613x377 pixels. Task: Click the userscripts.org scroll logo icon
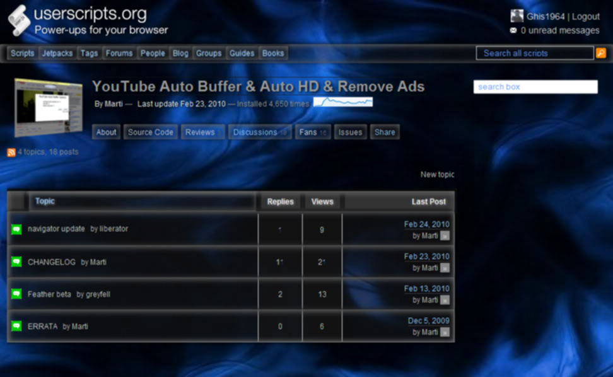(19, 20)
